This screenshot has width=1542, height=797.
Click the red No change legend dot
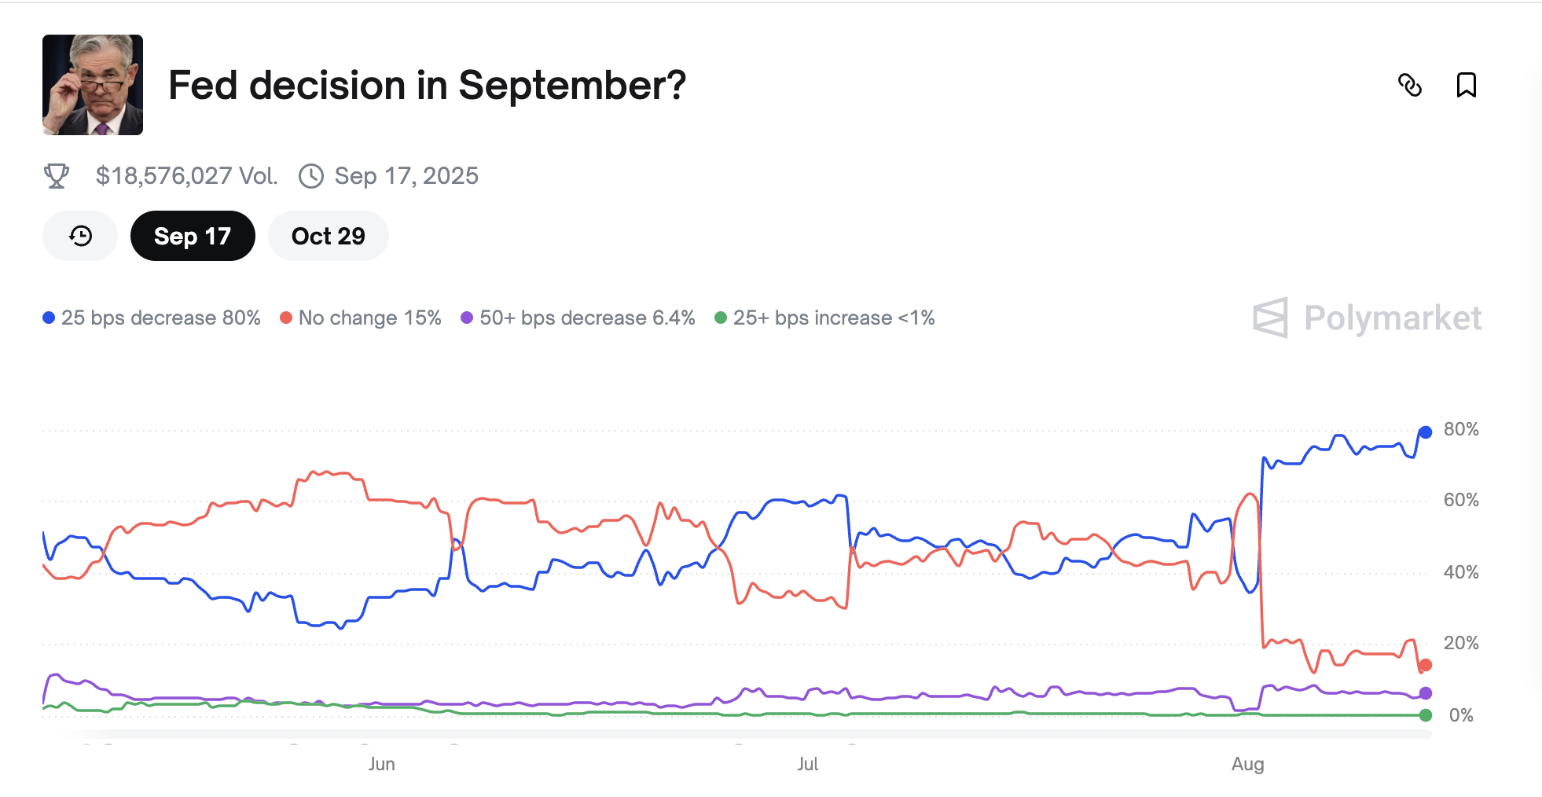[286, 318]
